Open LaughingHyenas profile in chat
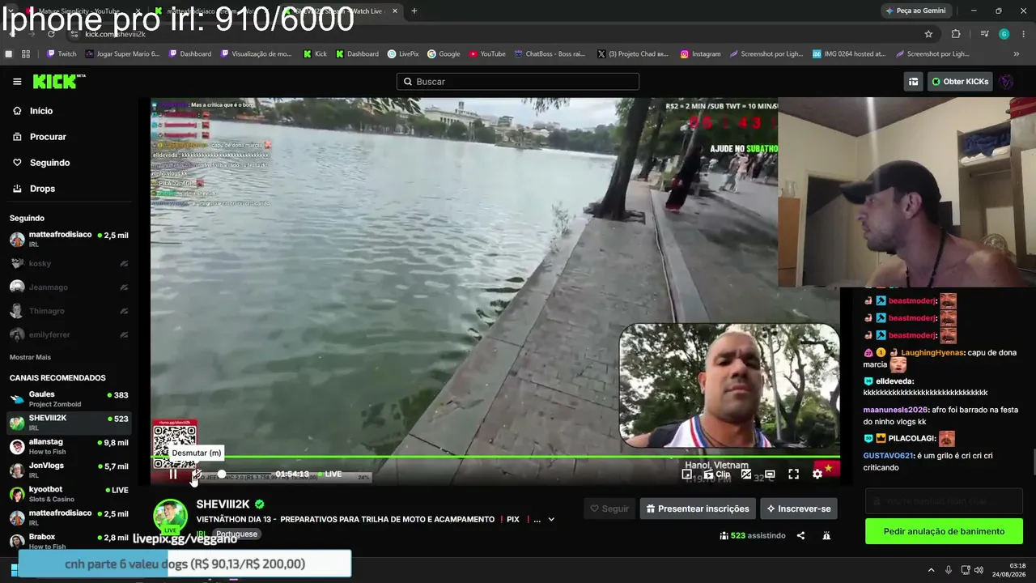The width and height of the screenshot is (1036, 583). coord(932,353)
